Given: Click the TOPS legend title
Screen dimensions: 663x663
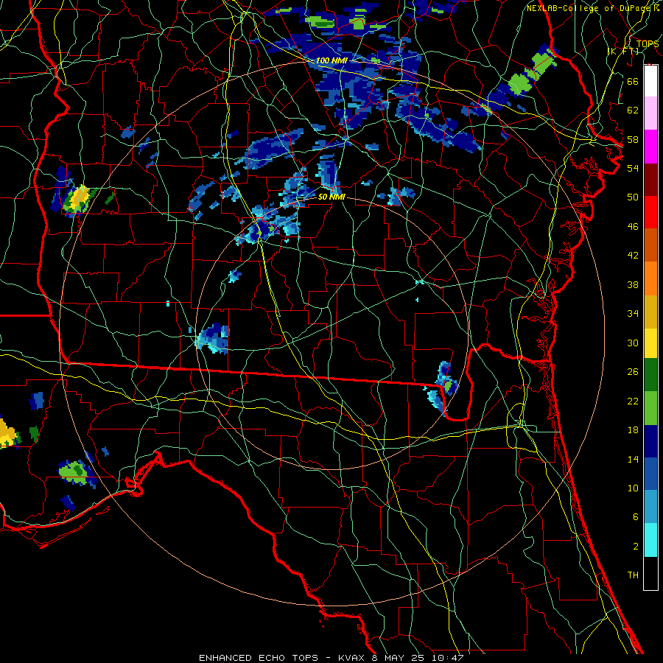Looking at the screenshot, I should coord(648,43).
